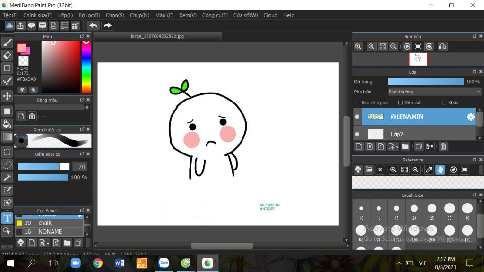Open the Bộ lọc(R) filter menu

coord(89,15)
